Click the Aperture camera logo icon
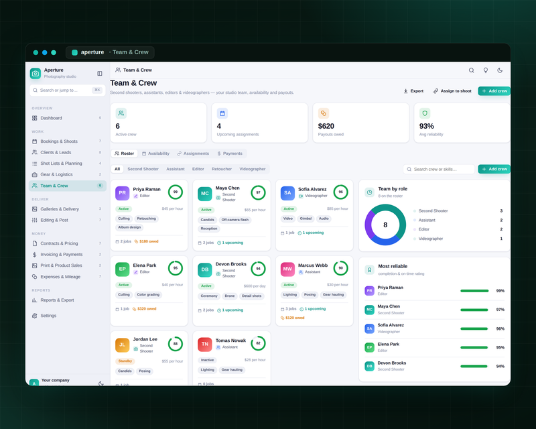The height and width of the screenshot is (429, 536). pos(36,73)
